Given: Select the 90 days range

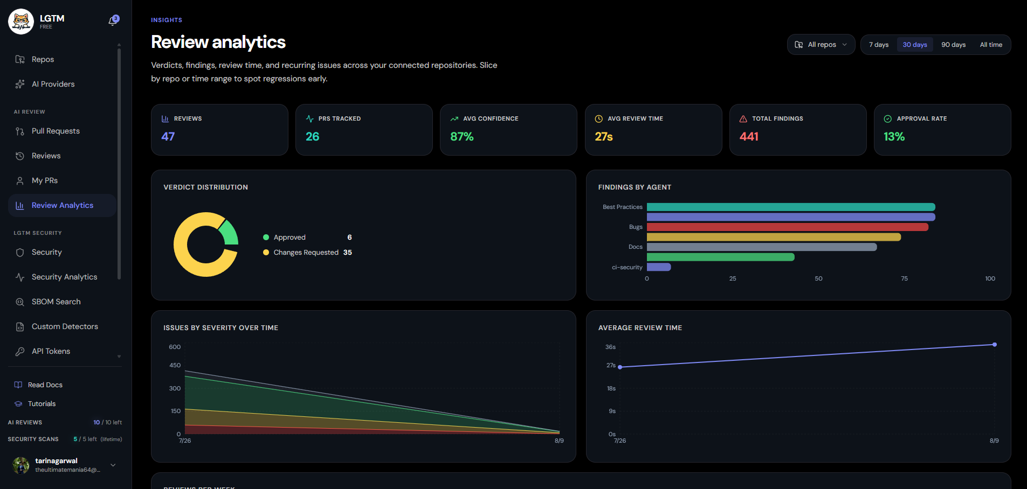Looking at the screenshot, I should [953, 45].
